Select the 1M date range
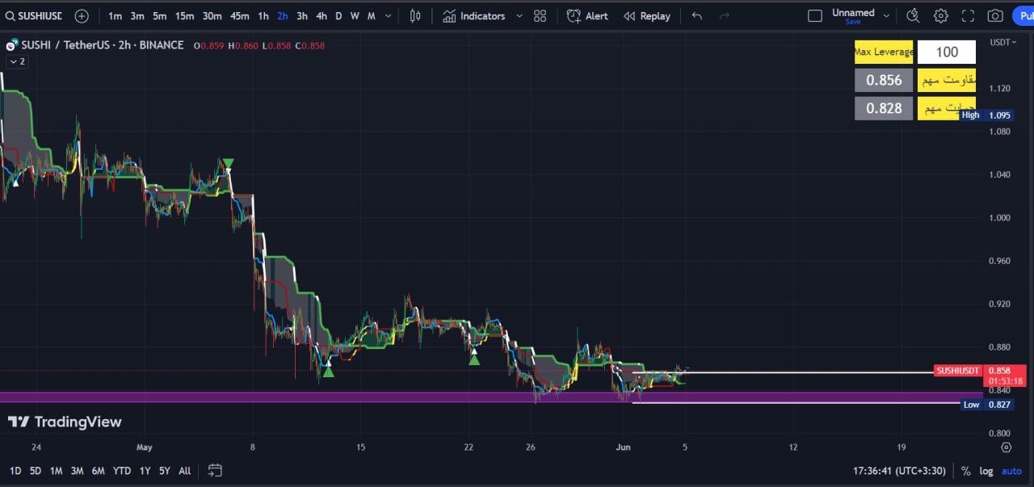The height and width of the screenshot is (487, 1034). (x=56, y=471)
